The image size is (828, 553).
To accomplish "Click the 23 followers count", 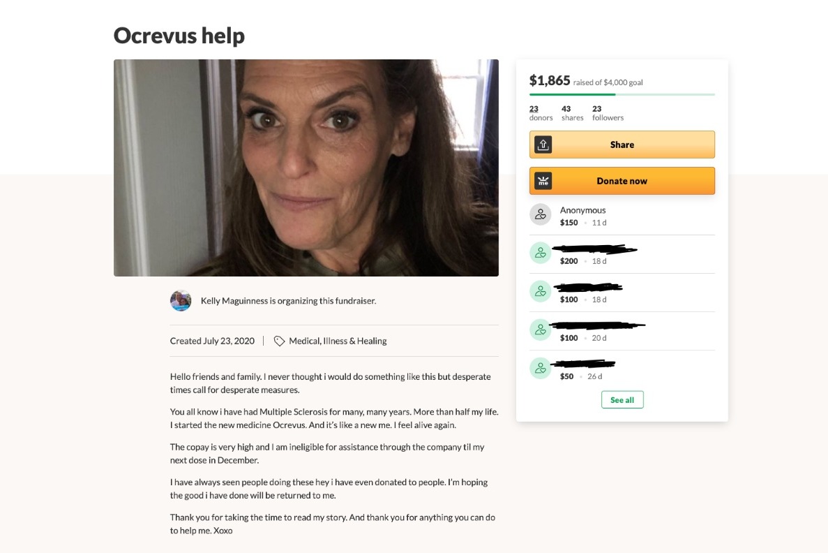I will [608, 112].
